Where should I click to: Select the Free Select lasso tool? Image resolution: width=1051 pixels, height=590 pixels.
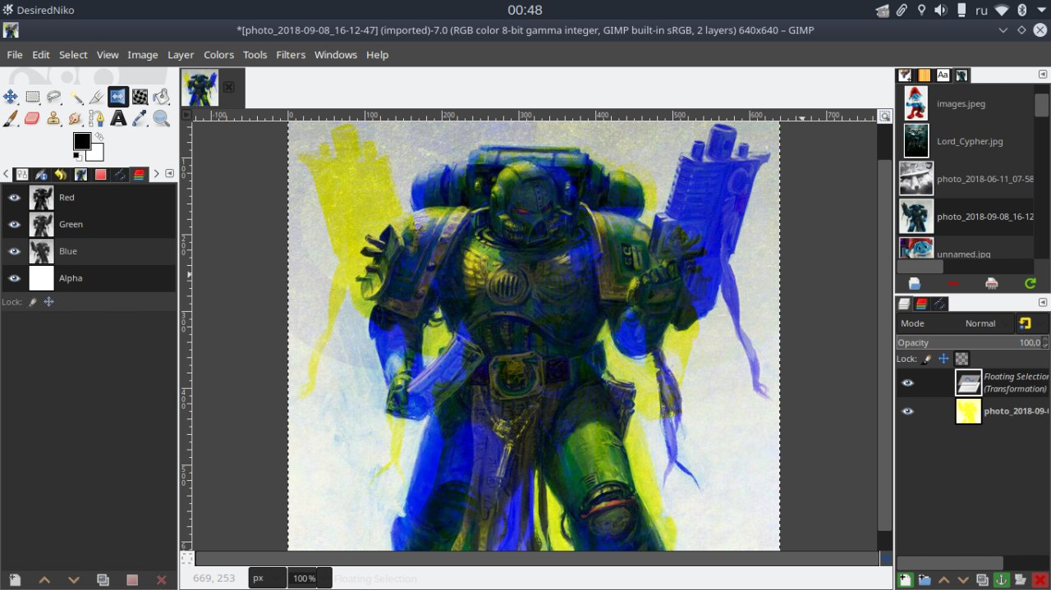pyautogui.click(x=54, y=97)
